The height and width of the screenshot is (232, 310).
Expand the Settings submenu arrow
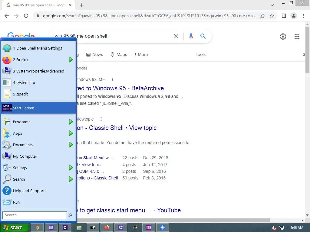71,168
